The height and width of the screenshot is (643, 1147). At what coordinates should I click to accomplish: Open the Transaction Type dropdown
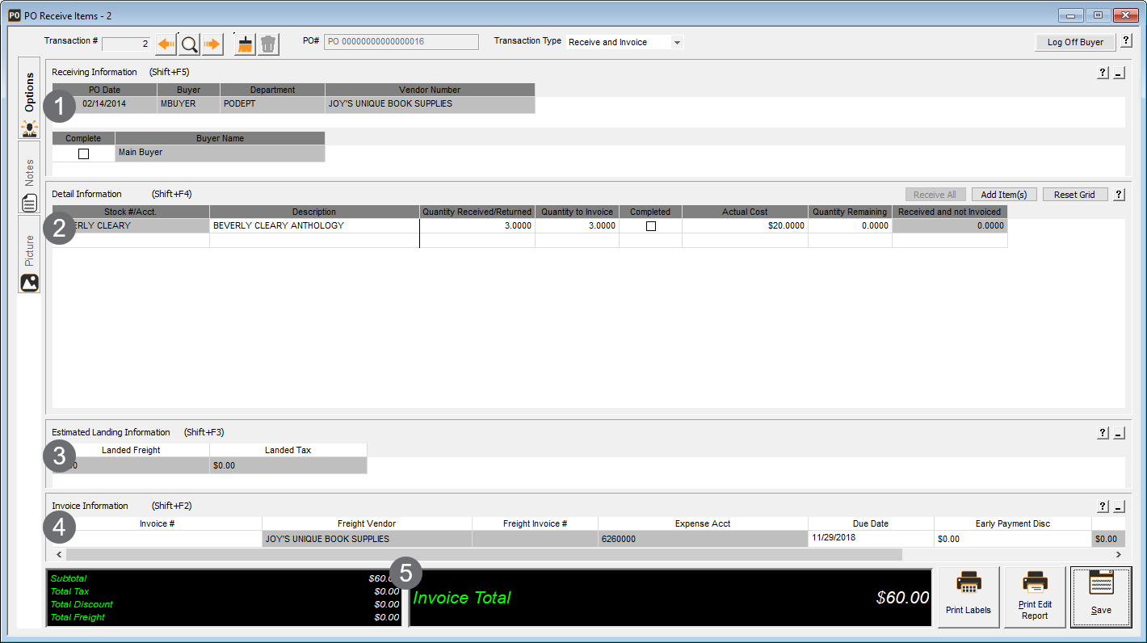point(677,41)
